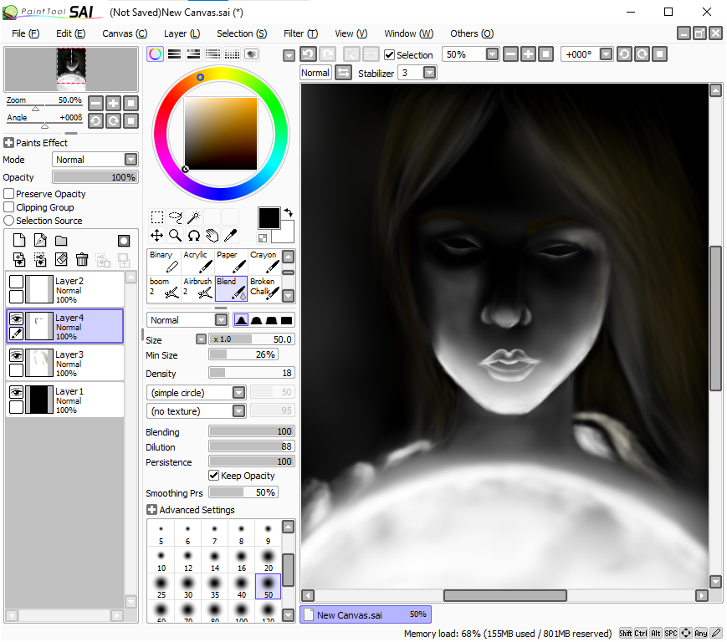727x642 pixels.
Task: Show Layer2 by clicking its visibility box
Action: [16, 282]
